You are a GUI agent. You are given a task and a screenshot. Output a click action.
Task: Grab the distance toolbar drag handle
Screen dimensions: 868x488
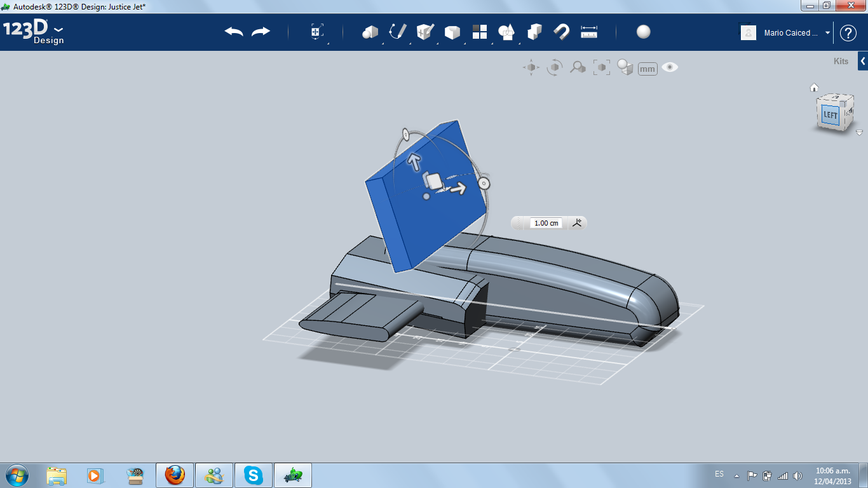(520, 223)
